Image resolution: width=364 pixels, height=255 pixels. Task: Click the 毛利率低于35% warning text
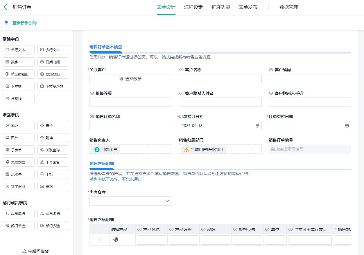tap(117, 179)
